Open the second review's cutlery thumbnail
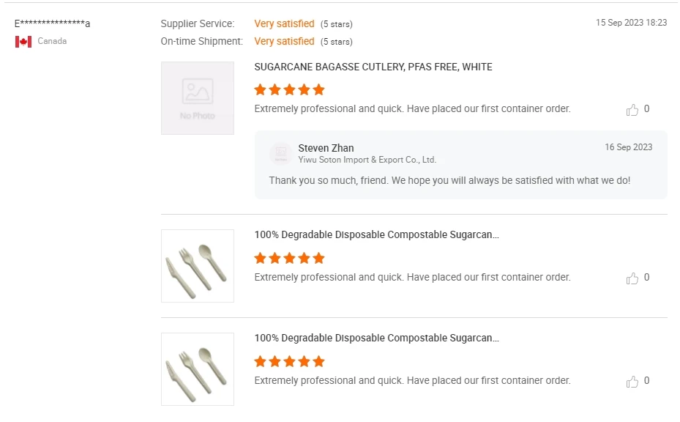 pyautogui.click(x=198, y=266)
